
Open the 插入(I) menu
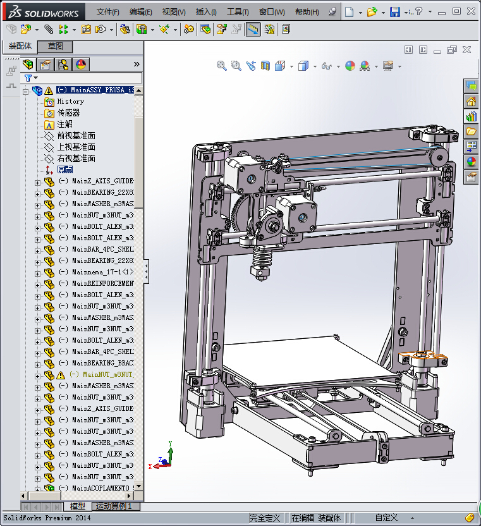[206, 12]
